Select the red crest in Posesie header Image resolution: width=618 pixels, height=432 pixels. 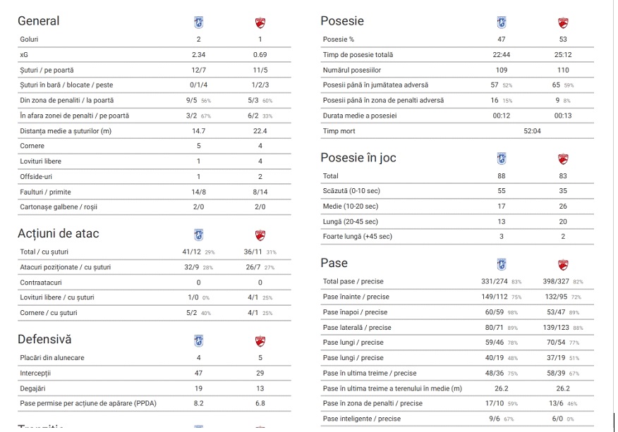pyautogui.click(x=563, y=23)
